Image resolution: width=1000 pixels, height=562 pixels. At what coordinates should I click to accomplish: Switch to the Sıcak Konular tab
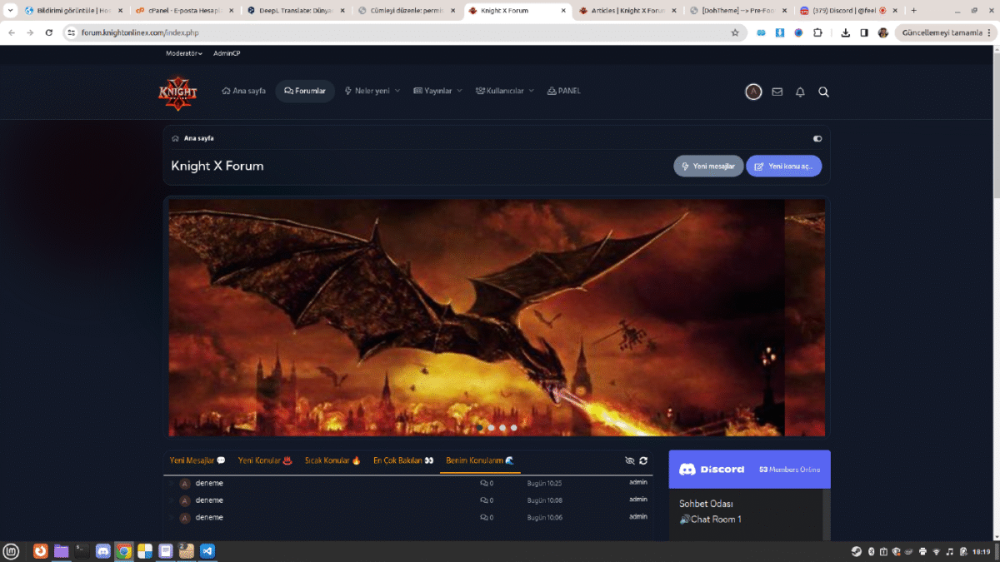click(332, 460)
